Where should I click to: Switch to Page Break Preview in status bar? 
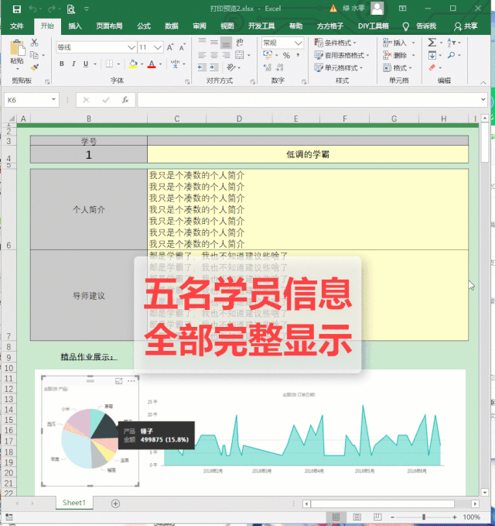[x=377, y=517]
